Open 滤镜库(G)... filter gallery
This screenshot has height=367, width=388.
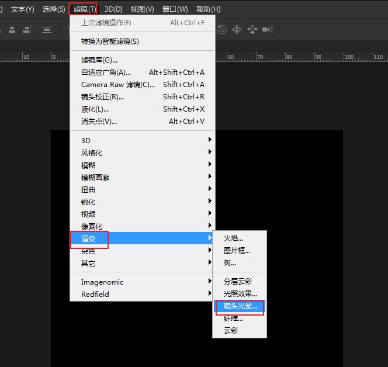coord(143,60)
